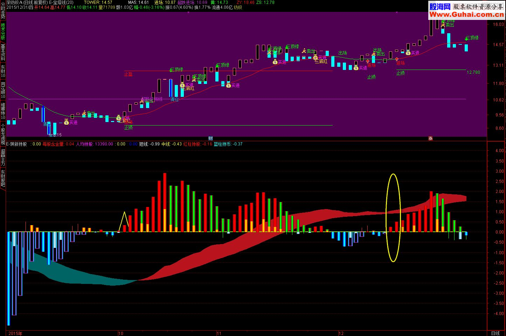
Task: Click the 12.780 stop-loss price label
Action: pyautogui.click(x=473, y=72)
